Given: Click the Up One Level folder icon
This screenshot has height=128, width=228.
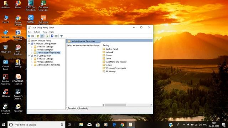Looking at the screenshot, I should click(x=38, y=36).
